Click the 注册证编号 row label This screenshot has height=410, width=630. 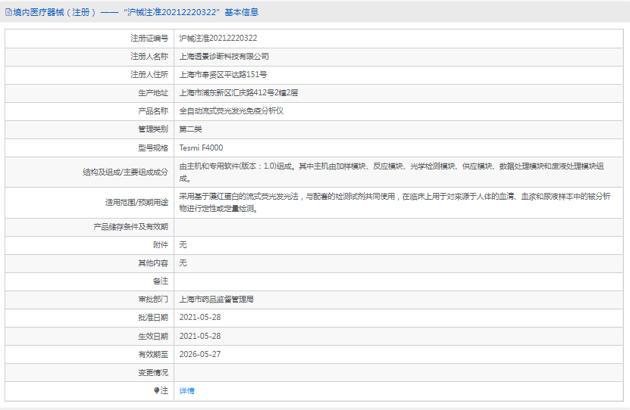[149, 38]
